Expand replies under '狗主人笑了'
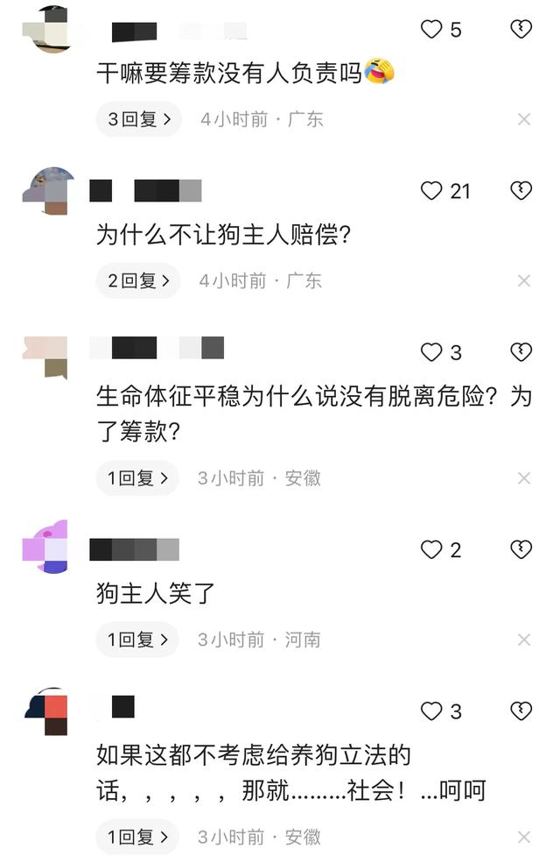560x856 pixels. [x=137, y=640]
